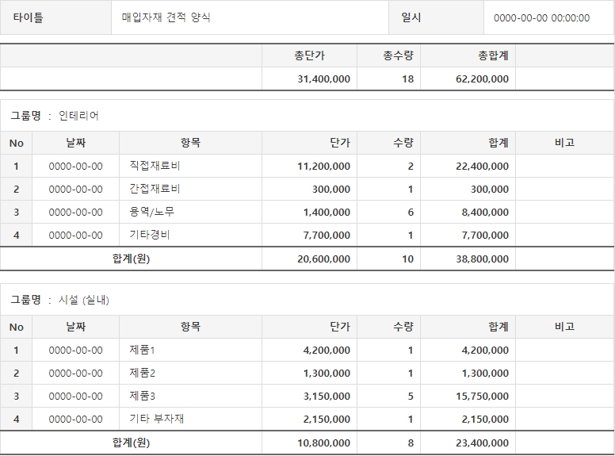The image size is (615, 456).
Task: Click the 간접재료비 unit price 300,000
Action: [331, 190]
